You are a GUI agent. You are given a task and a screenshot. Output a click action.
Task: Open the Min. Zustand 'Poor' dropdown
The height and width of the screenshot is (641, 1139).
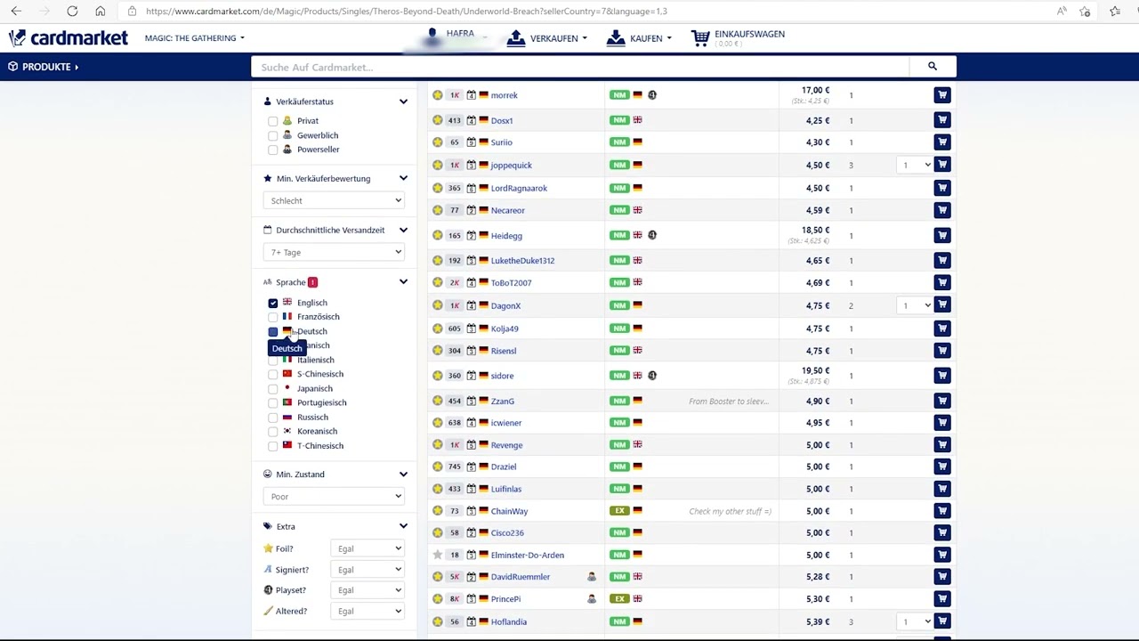click(334, 496)
